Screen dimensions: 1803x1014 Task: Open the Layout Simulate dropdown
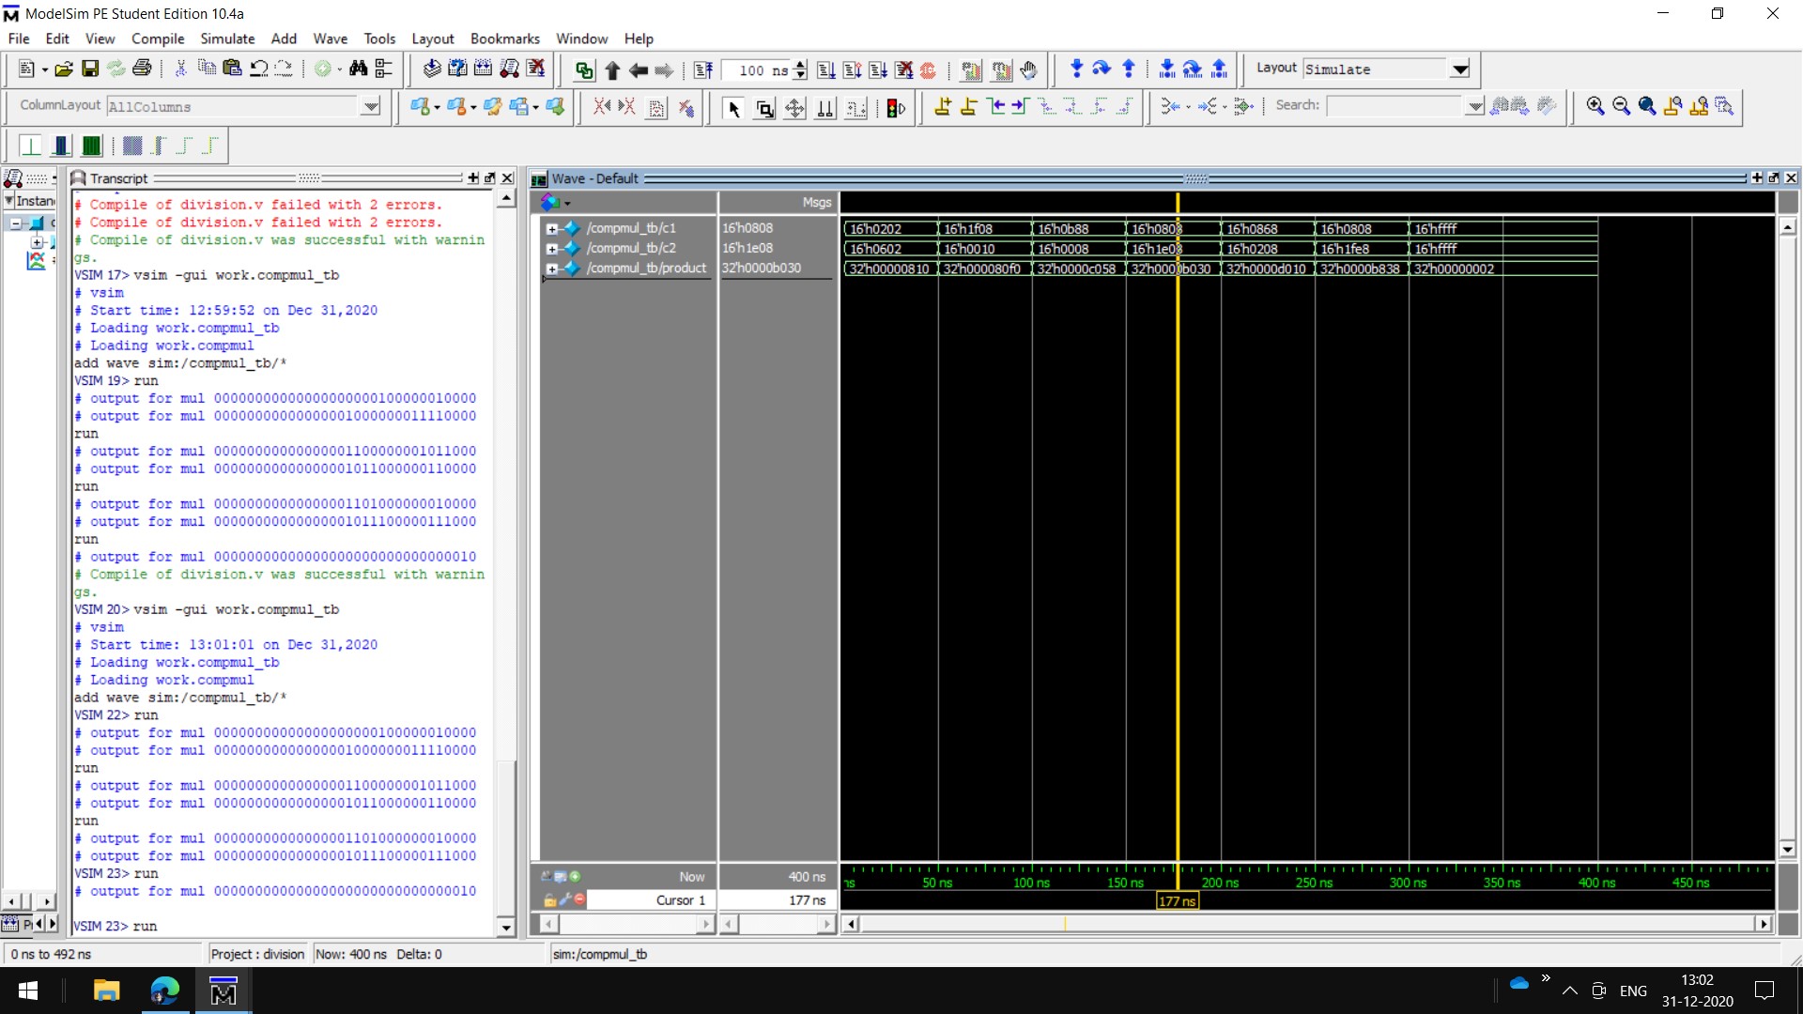click(x=1459, y=69)
